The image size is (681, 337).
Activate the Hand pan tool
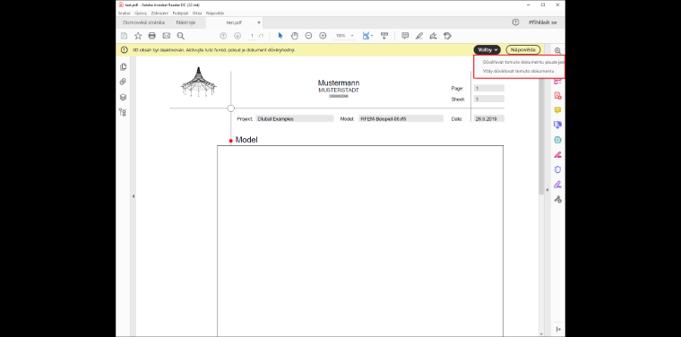tap(295, 36)
